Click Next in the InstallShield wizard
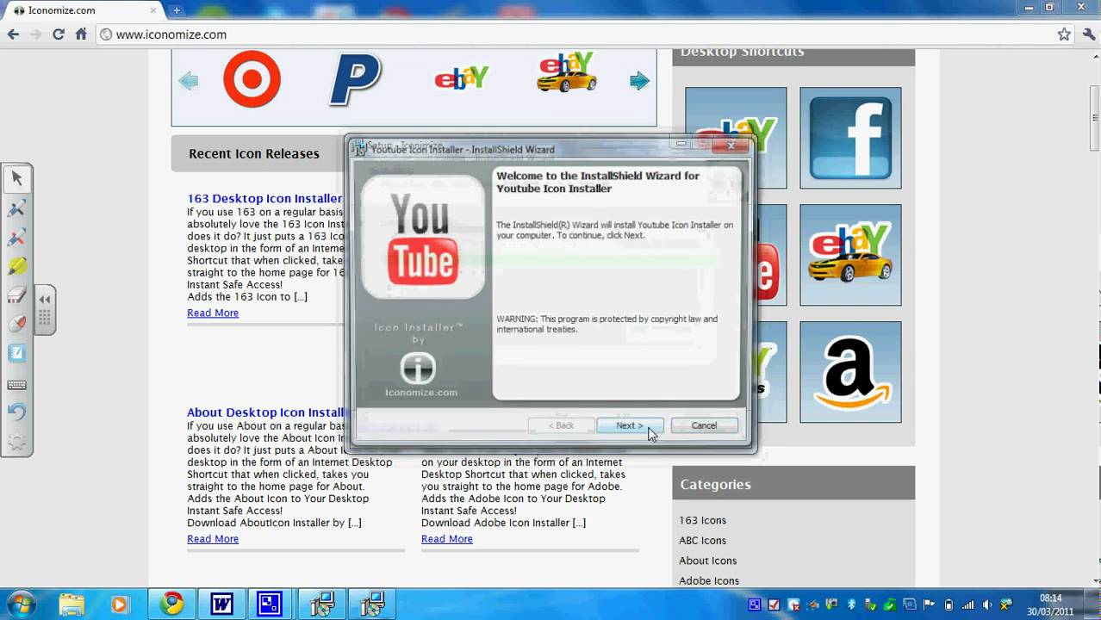This screenshot has width=1101, height=620. (x=628, y=425)
